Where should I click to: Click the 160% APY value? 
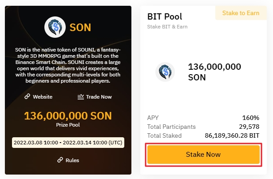pos(251,118)
